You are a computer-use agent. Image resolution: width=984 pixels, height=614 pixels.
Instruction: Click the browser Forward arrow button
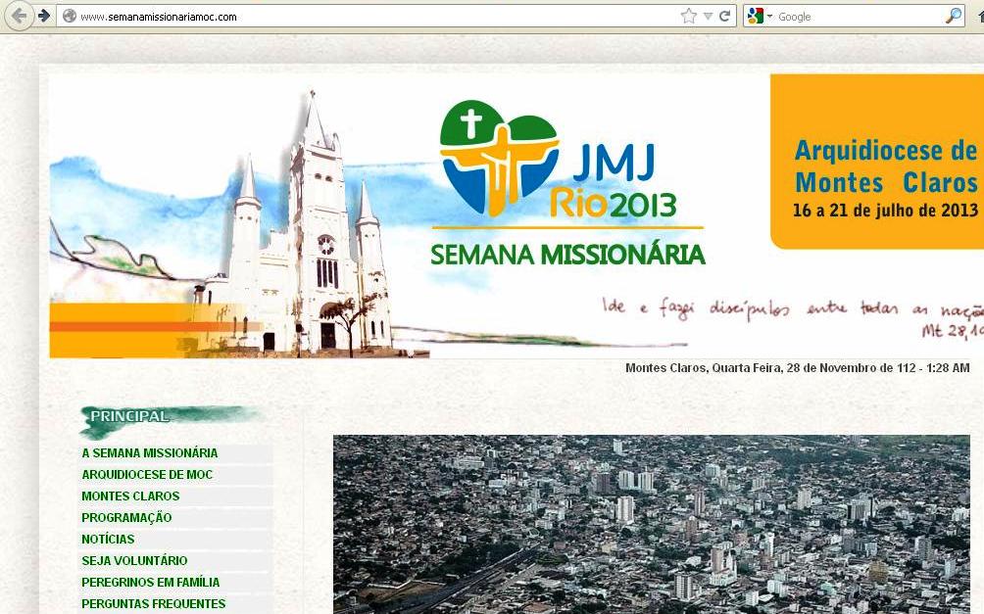44,16
